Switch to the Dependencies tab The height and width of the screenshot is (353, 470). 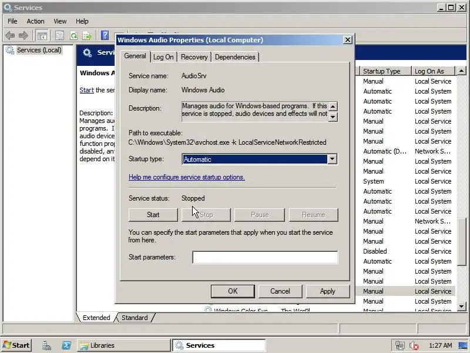(235, 57)
